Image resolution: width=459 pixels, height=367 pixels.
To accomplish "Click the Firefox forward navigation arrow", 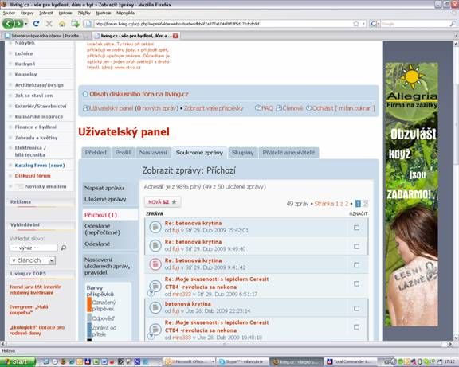I will [18, 24].
